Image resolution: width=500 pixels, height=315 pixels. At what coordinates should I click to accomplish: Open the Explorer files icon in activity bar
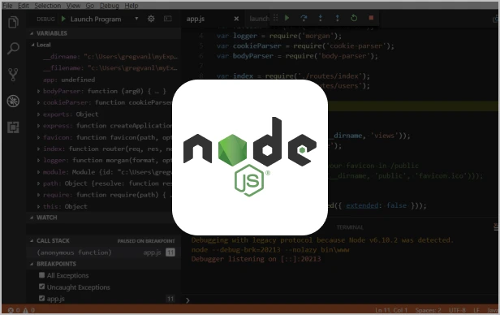click(13, 22)
